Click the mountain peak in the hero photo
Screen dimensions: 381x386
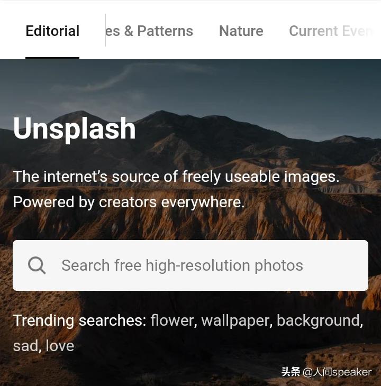coord(78,113)
